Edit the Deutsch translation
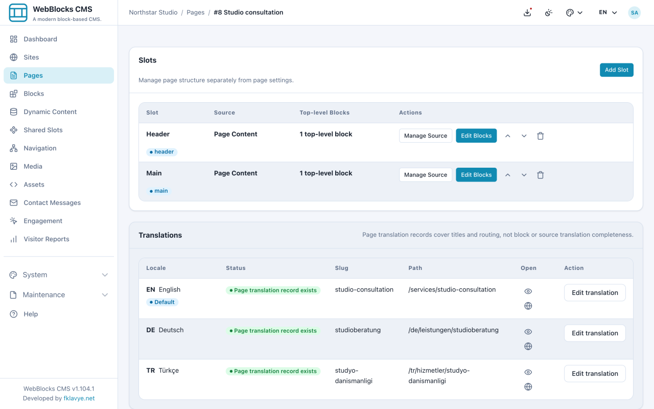Viewport: 654px width, 409px height. (x=595, y=333)
